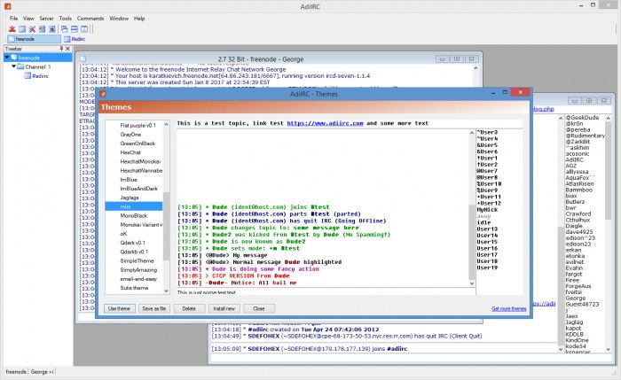Viewport: 621px width, 380px height.
Task: Click the theme preview scrollbar's up arrow
Action: (472, 133)
